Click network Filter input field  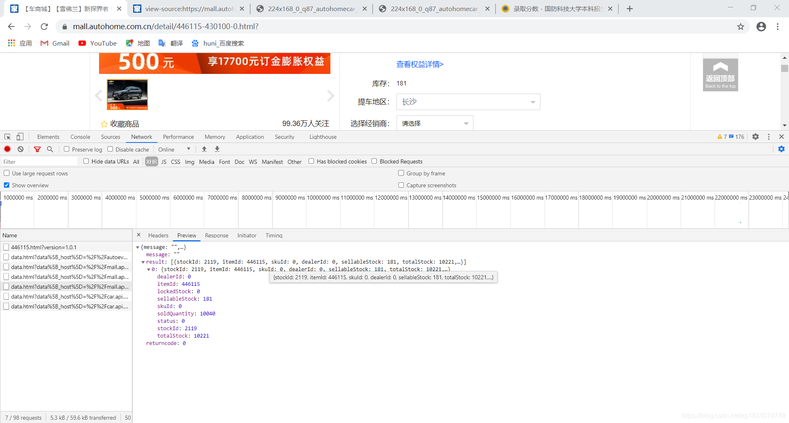pos(39,161)
